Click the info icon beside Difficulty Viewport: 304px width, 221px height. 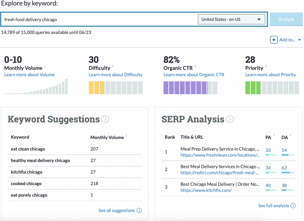click(113, 66)
